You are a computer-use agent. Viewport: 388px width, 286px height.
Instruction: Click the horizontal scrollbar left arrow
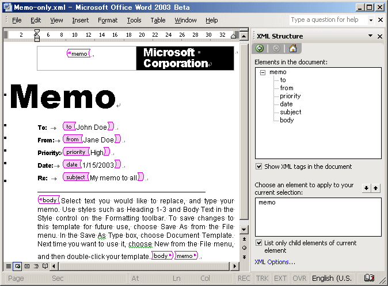coord(54,266)
